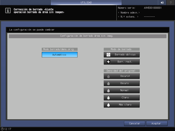This screenshot has width=175, height=131.
Task: Click the N.º extens. label
Action: (x=128, y=17)
